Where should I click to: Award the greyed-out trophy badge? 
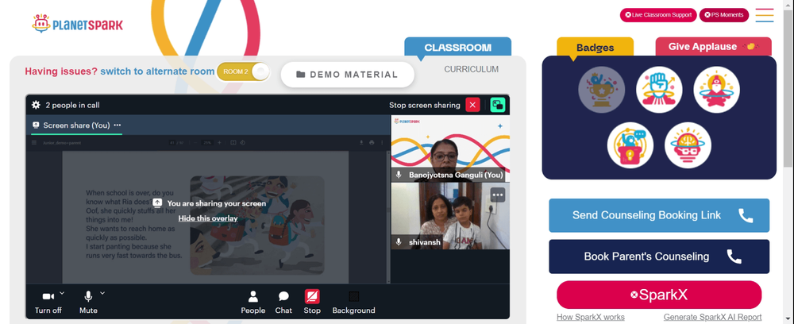[x=602, y=90]
